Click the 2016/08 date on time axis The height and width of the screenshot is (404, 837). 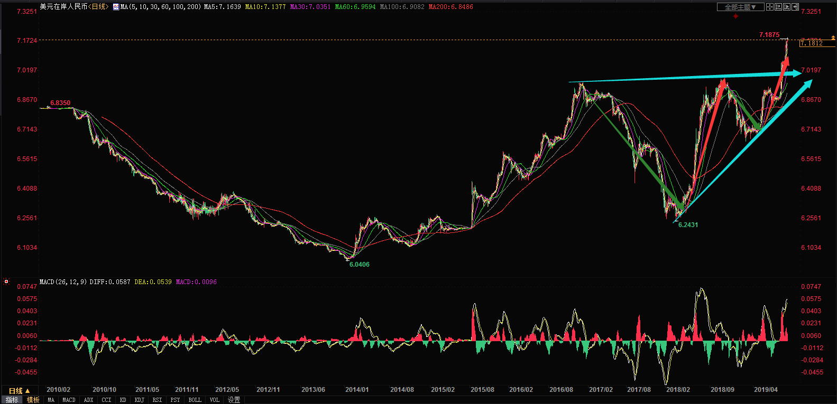(561, 390)
